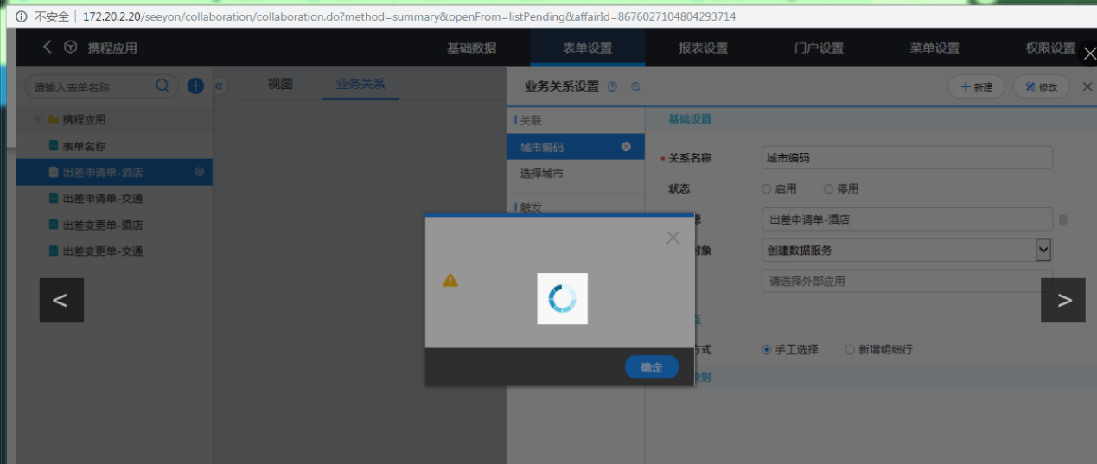Image resolution: width=1097 pixels, height=464 pixels.
Task: Click the 关系名称 input containing 城市编码
Action: coord(907,158)
